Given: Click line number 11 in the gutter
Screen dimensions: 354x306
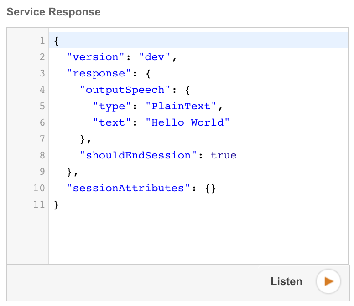Looking at the screenshot, I should coord(39,204).
